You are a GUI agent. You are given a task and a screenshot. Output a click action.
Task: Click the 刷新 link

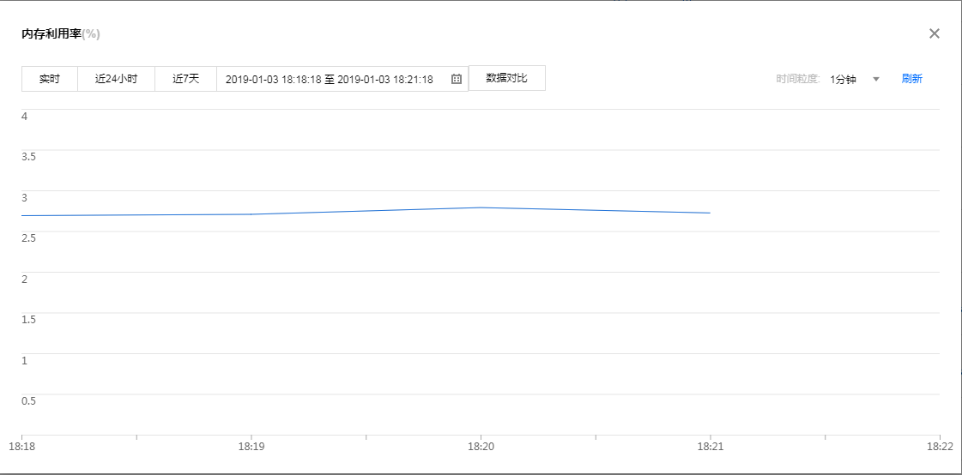(911, 79)
